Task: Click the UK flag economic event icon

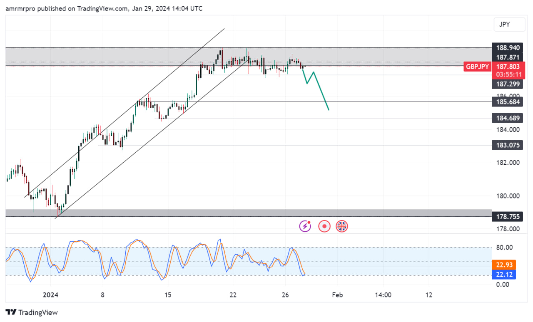Action: [x=342, y=226]
